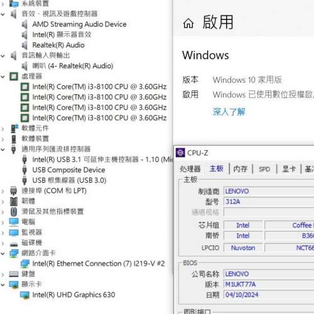Click the 南桥 Intel field in CPU-Z
The width and height of the screenshot is (314, 314).
243,235
